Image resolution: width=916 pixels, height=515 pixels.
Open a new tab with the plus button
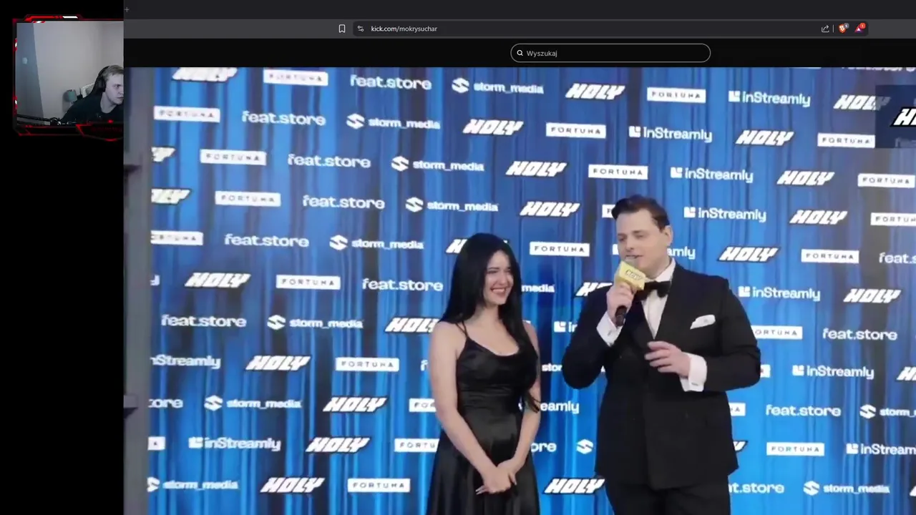coord(127,9)
